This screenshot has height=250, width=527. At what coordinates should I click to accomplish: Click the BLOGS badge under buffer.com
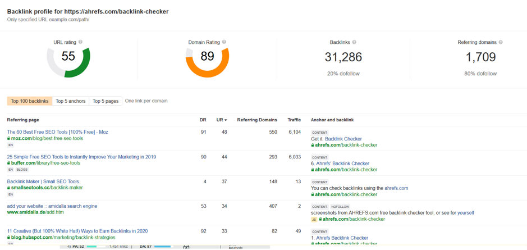pyautogui.click(x=22, y=170)
